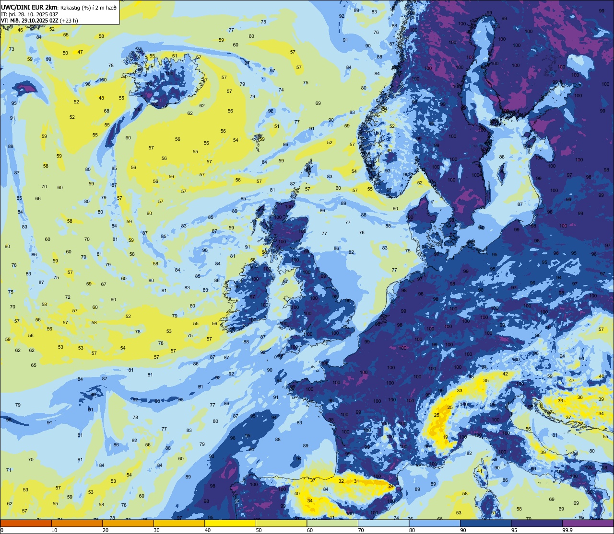
Task: Click the map value '44' west of Iceland
Action: (124, 77)
